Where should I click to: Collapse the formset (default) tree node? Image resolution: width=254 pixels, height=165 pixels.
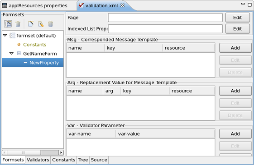5,35
